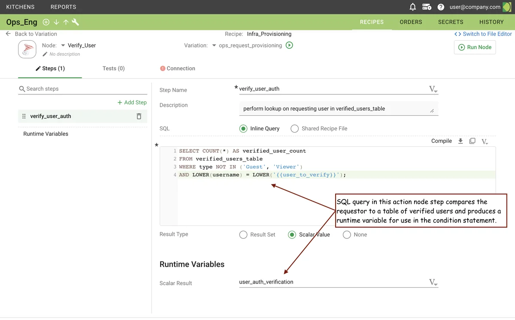Select the Inline Query radio button
Viewport: 515px width, 320px height.
(243, 128)
